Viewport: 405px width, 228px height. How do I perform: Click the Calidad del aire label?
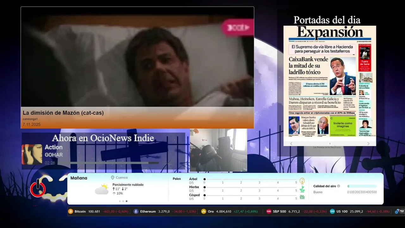click(x=325, y=186)
